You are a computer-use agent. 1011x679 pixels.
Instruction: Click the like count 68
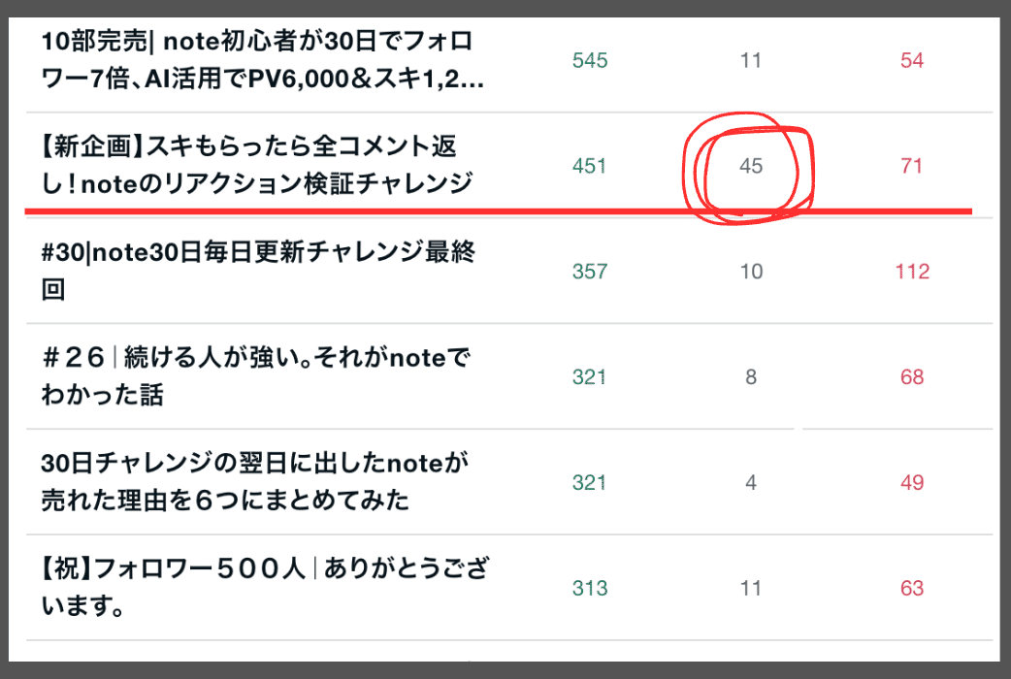coord(912,377)
